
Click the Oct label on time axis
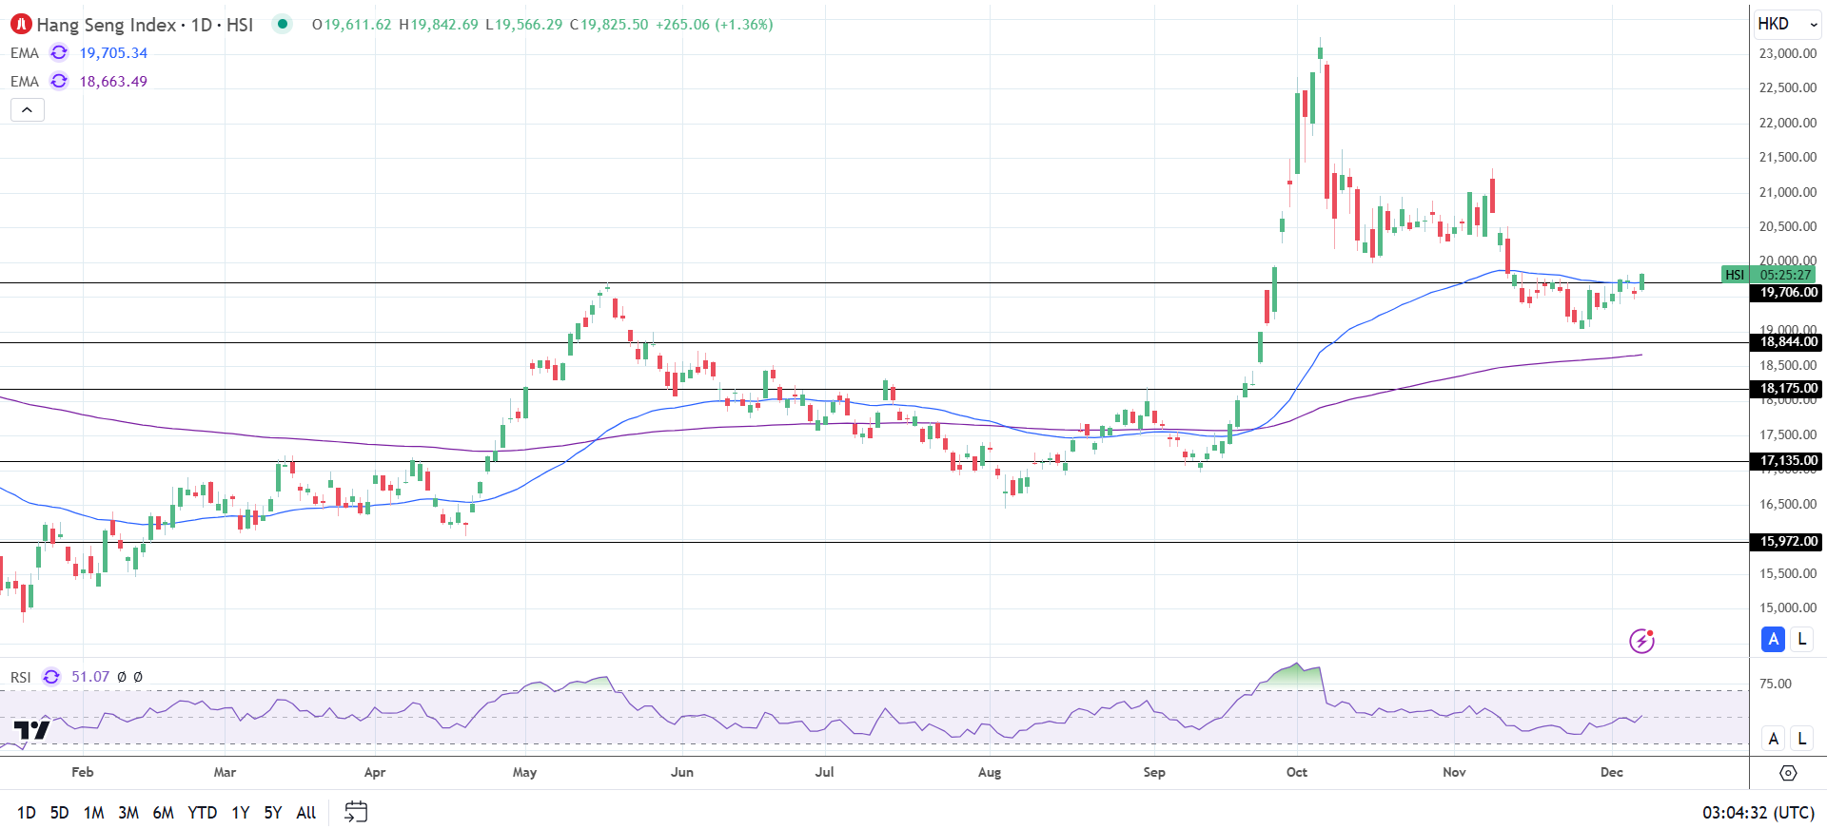(x=1297, y=772)
